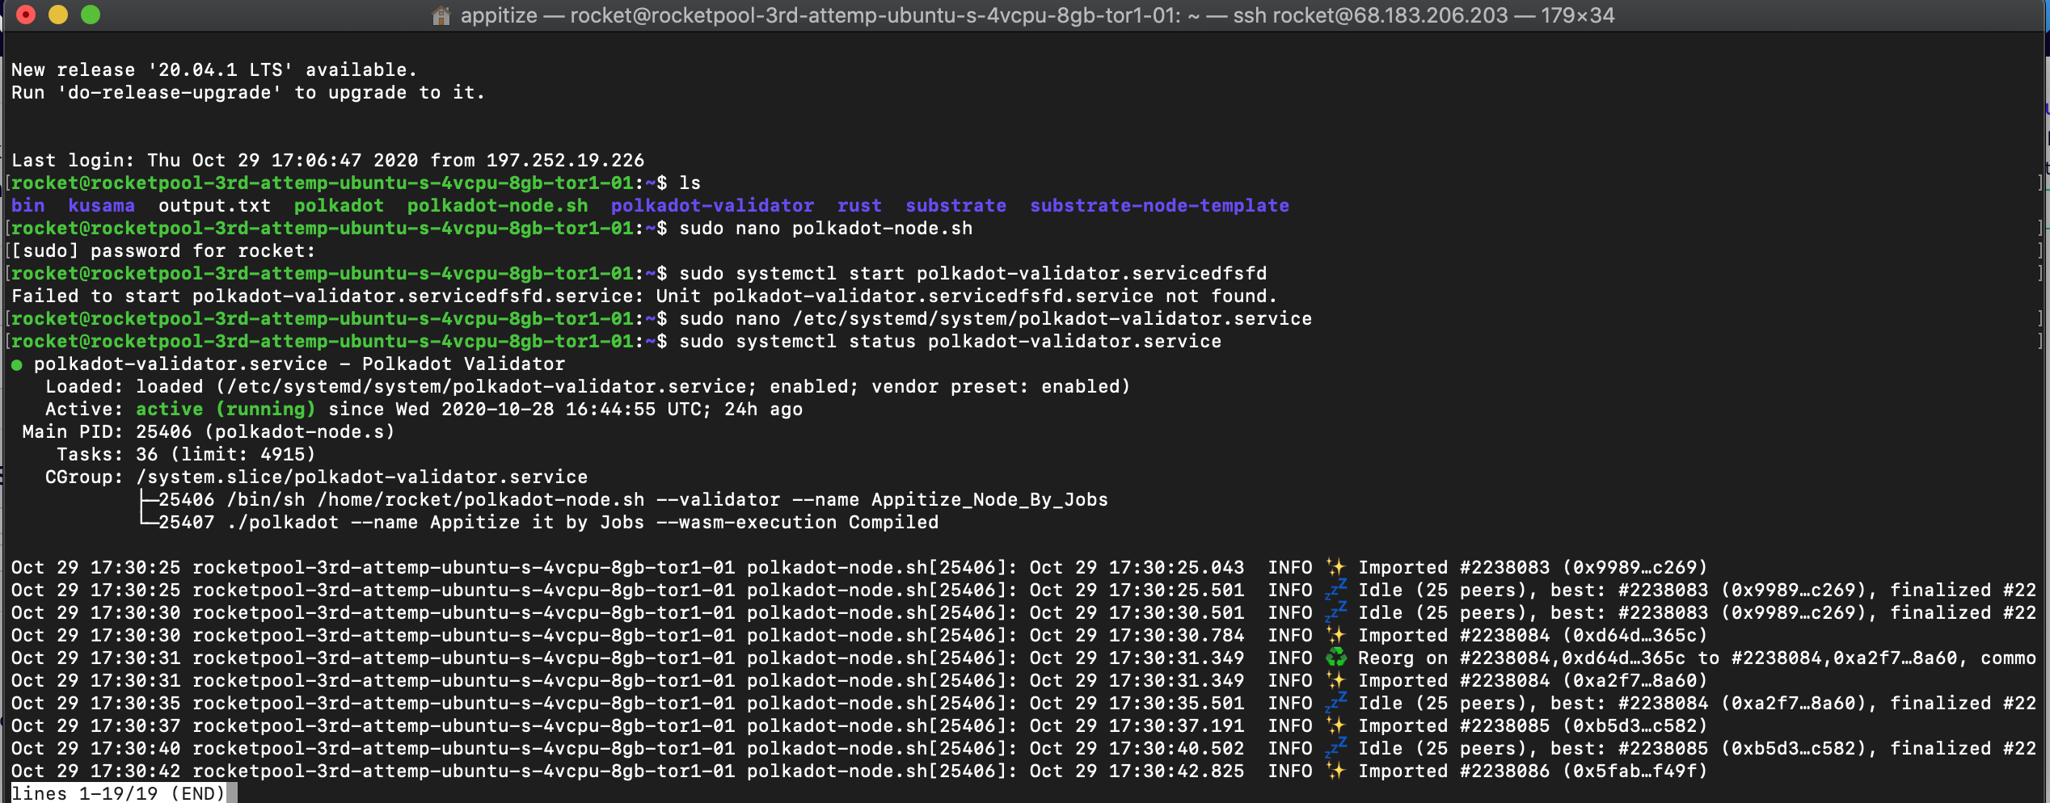Image resolution: width=2050 pixels, height=803 pixels.
Task: Click the '[sudo] password for rocket:' line
Action: coord(163,251)
